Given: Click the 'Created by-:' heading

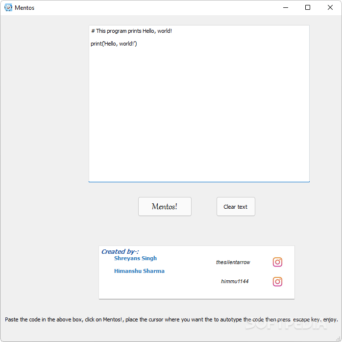Looking at the screenshot, I should 120,251.
